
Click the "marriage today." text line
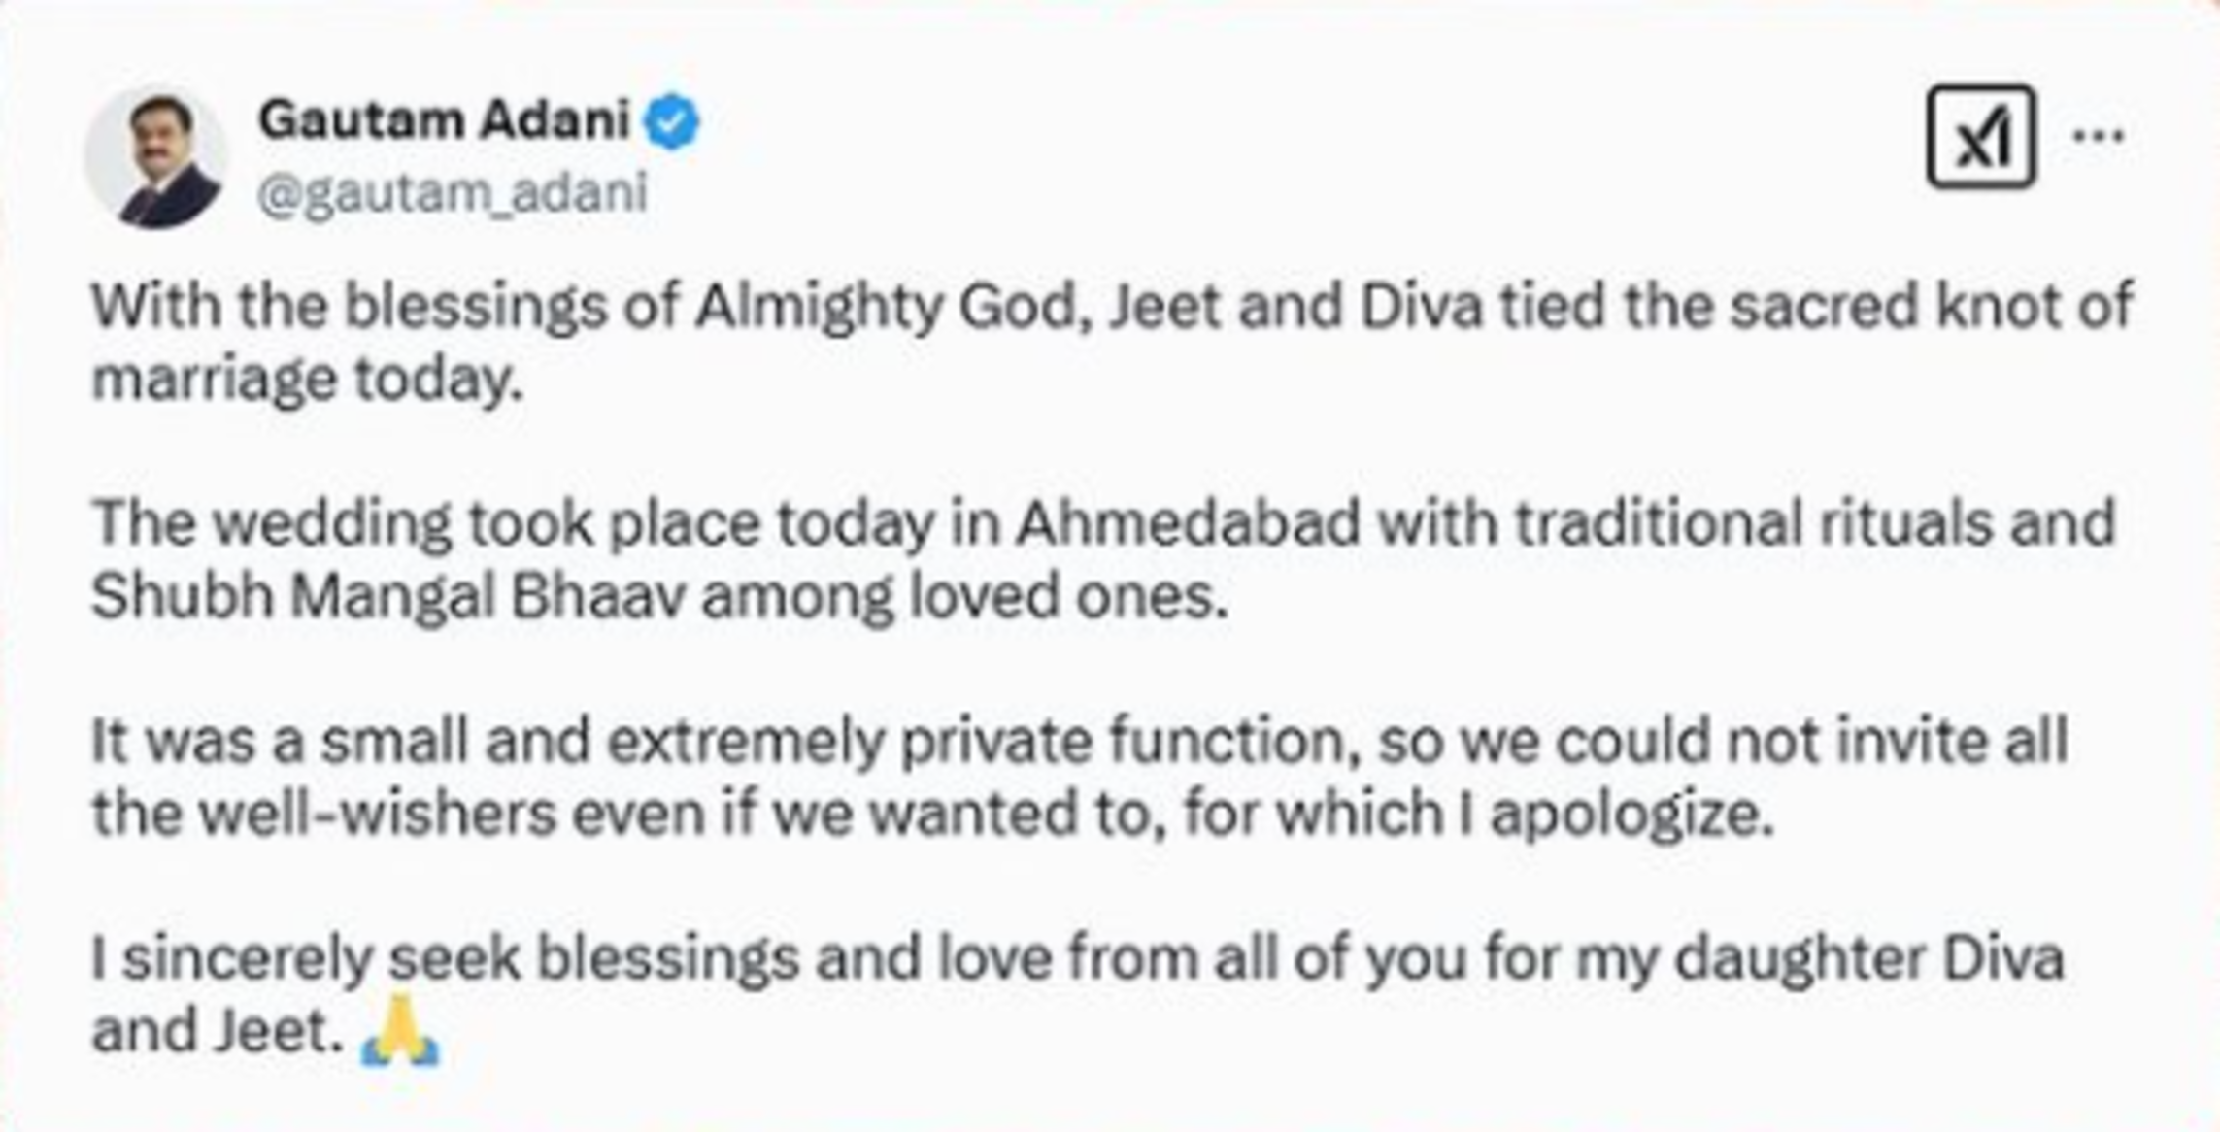[x=307, y=379]
